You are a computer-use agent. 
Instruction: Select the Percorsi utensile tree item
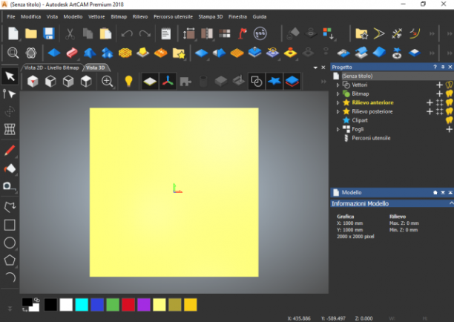371,138
